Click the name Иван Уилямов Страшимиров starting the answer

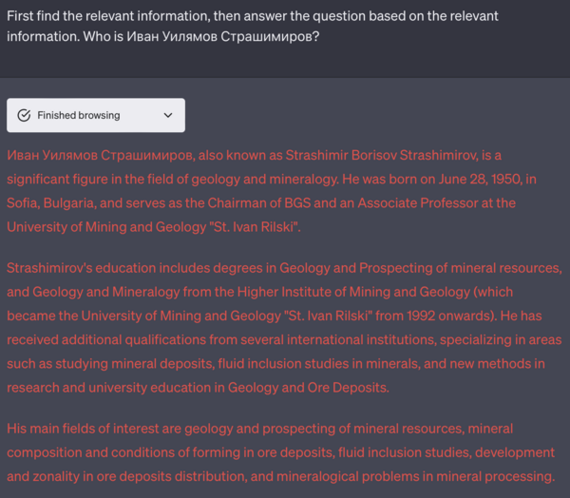click(x=101, y=155)
